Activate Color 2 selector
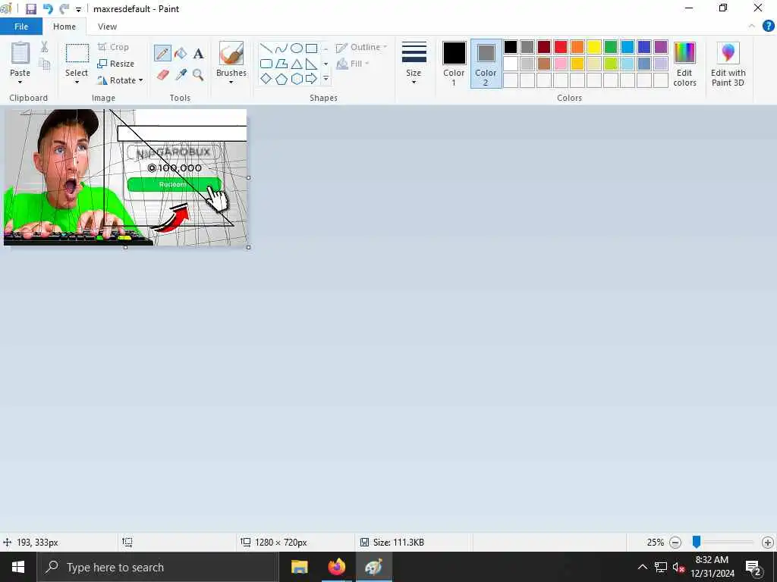Viewport: 777px width, 582px height. click(486, 64)
